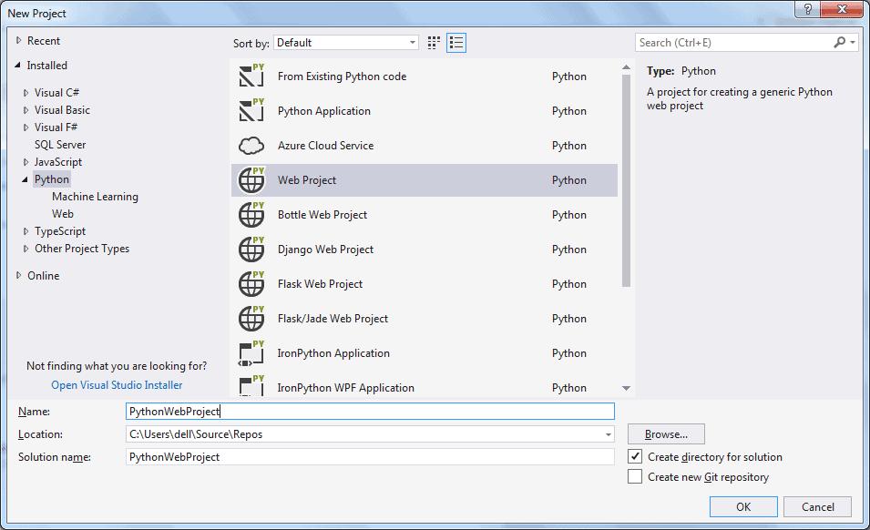Click the From Existing Python code template icon

tap(251, 76)
